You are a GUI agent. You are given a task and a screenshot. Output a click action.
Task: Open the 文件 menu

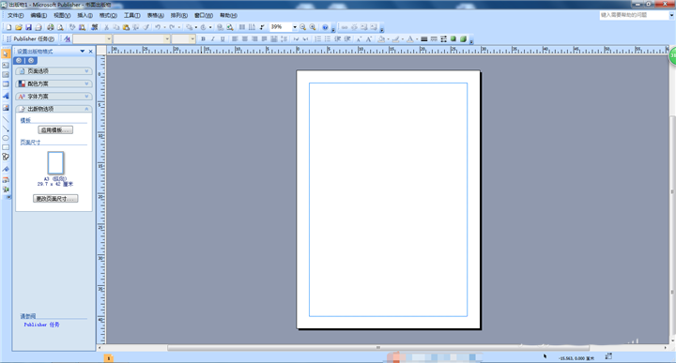tap(16, 16)
